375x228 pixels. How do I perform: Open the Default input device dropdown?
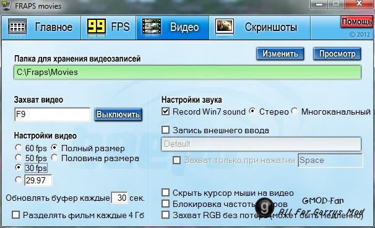(x=261, y=144)
